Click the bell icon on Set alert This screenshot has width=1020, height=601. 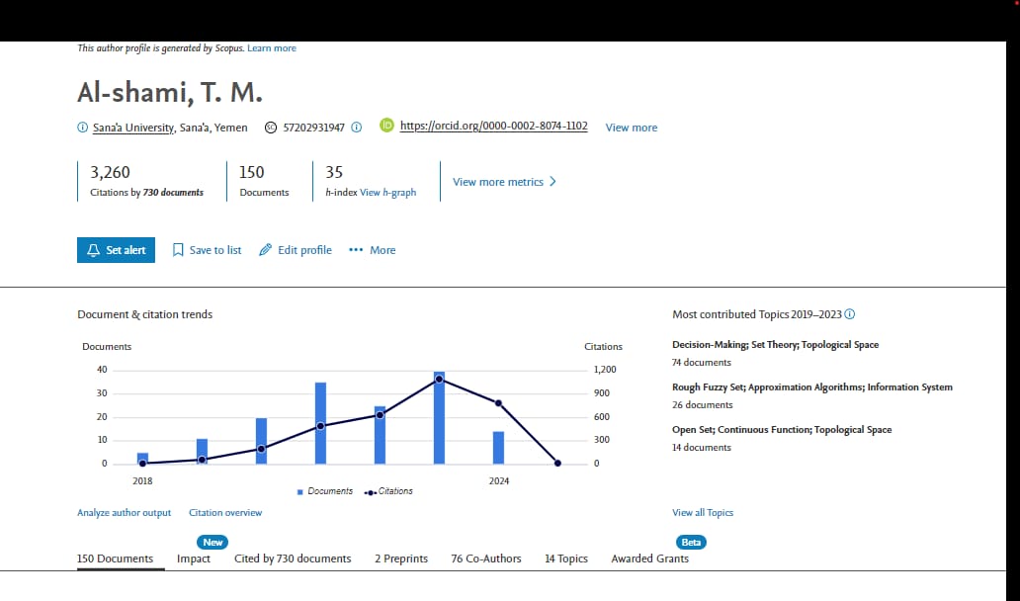(94, 250)
